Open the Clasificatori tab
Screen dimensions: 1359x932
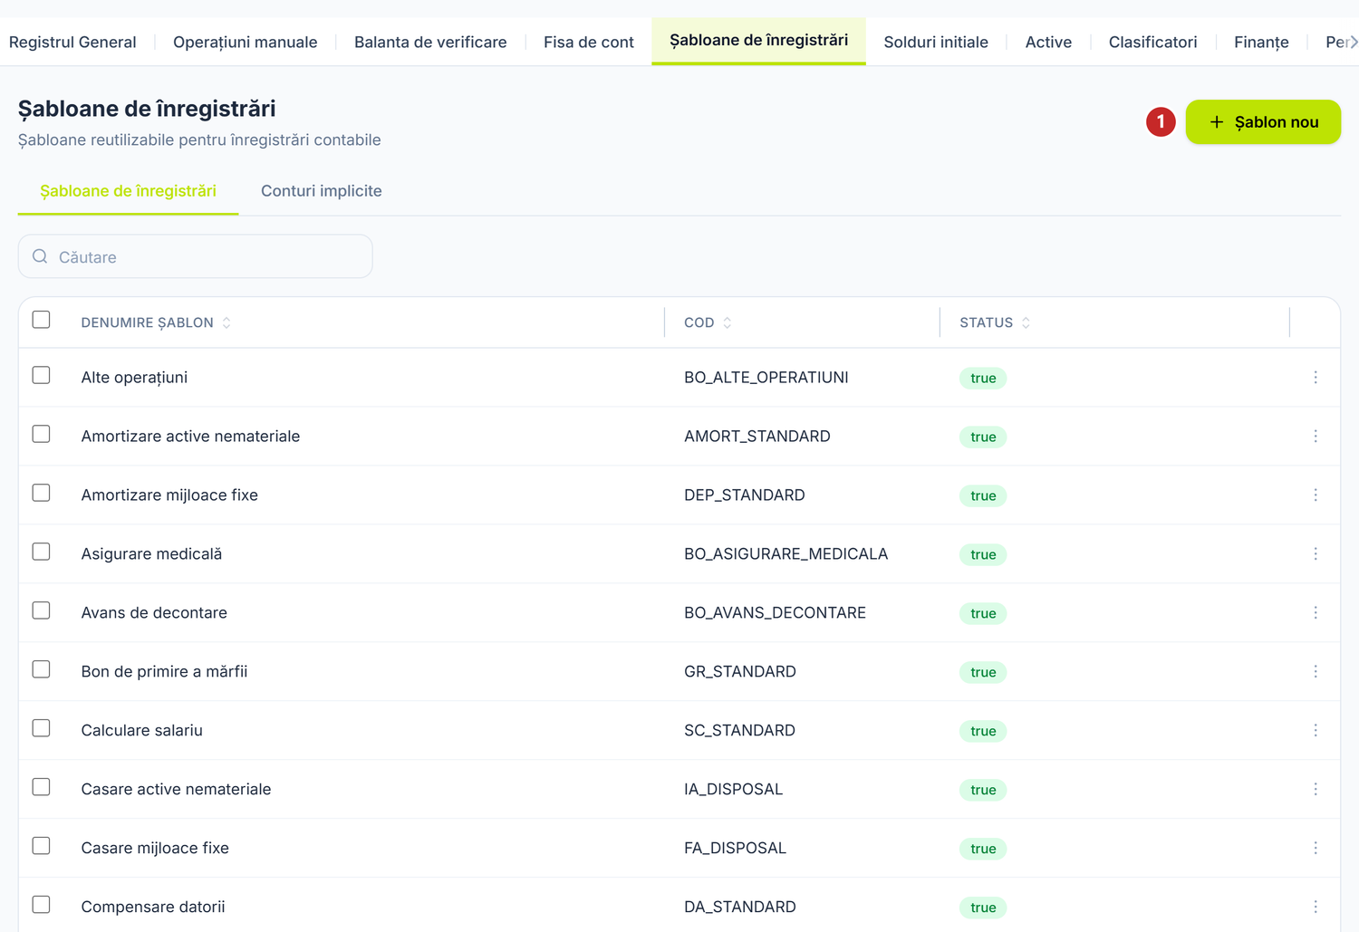(1152, 42)
